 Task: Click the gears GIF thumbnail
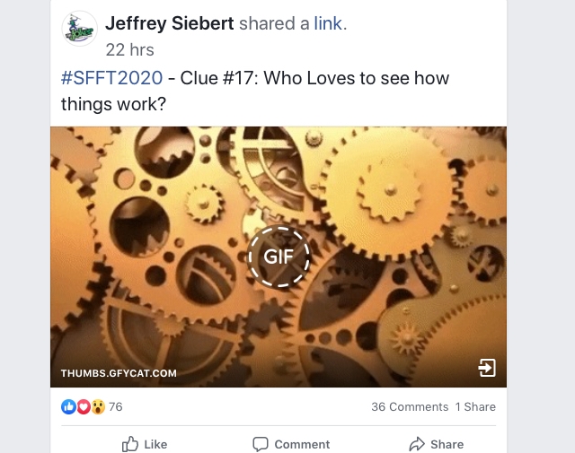(x=279, y=257)
